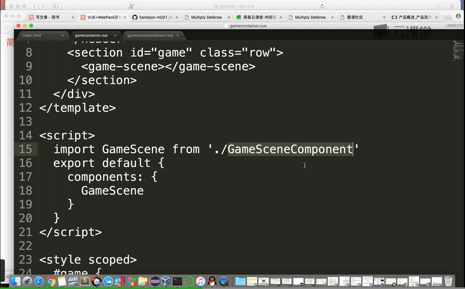The width and height of the screenshot is (465, 289).
Task: Close the handson-ml Chrome tab
Action: coord(176,17)
